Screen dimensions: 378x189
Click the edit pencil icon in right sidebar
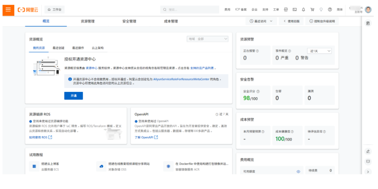coord(368,151)
